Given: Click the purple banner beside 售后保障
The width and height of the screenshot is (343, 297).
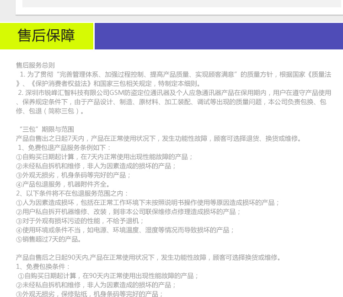Looking at the screenshot, I should [x=218, y=36].
